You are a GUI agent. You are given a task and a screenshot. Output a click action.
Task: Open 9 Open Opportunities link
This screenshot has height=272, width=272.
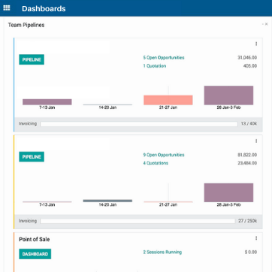(x=164, y=155)
